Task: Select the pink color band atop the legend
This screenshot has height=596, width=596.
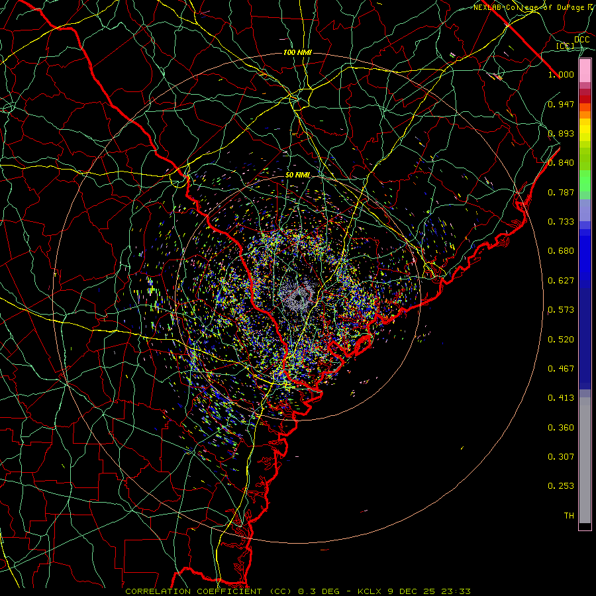Action: (x=585, y=71)
